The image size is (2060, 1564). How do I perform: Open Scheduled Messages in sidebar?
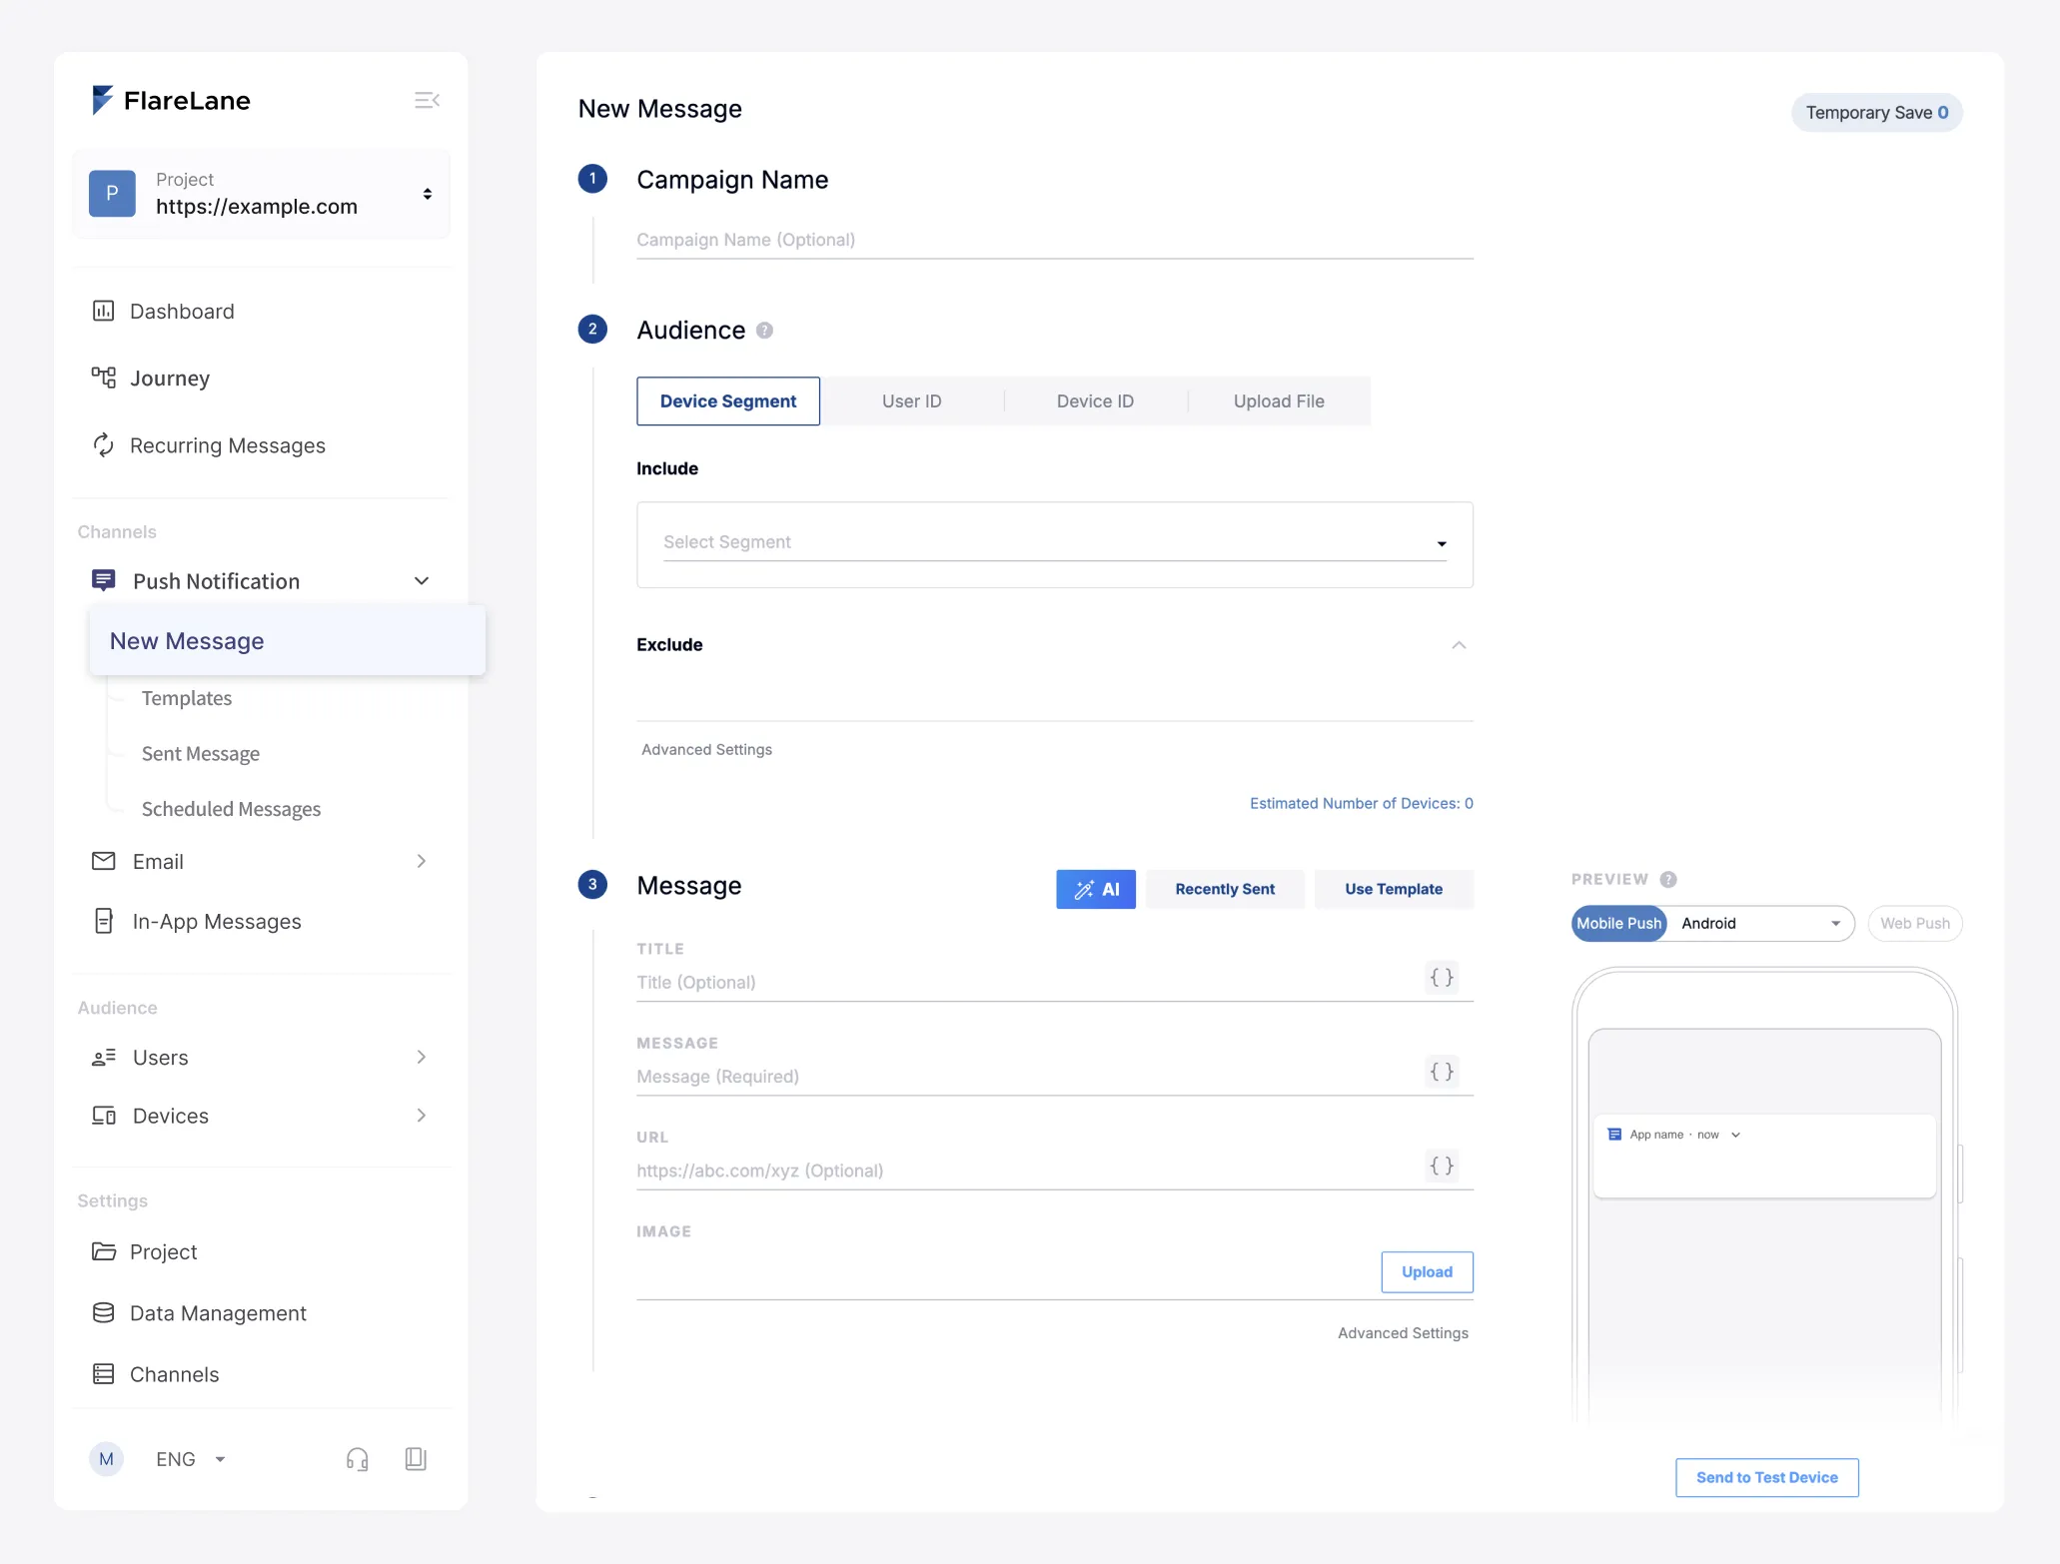pyautogui.click(x=231, y=809)
